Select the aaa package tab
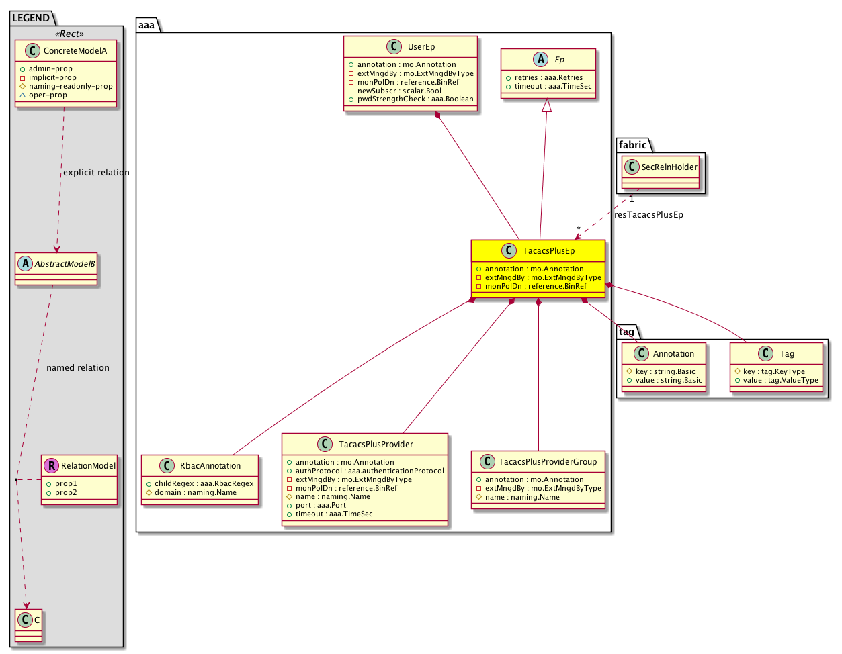This screenshot has width=842, height=654. coord(146,26)
